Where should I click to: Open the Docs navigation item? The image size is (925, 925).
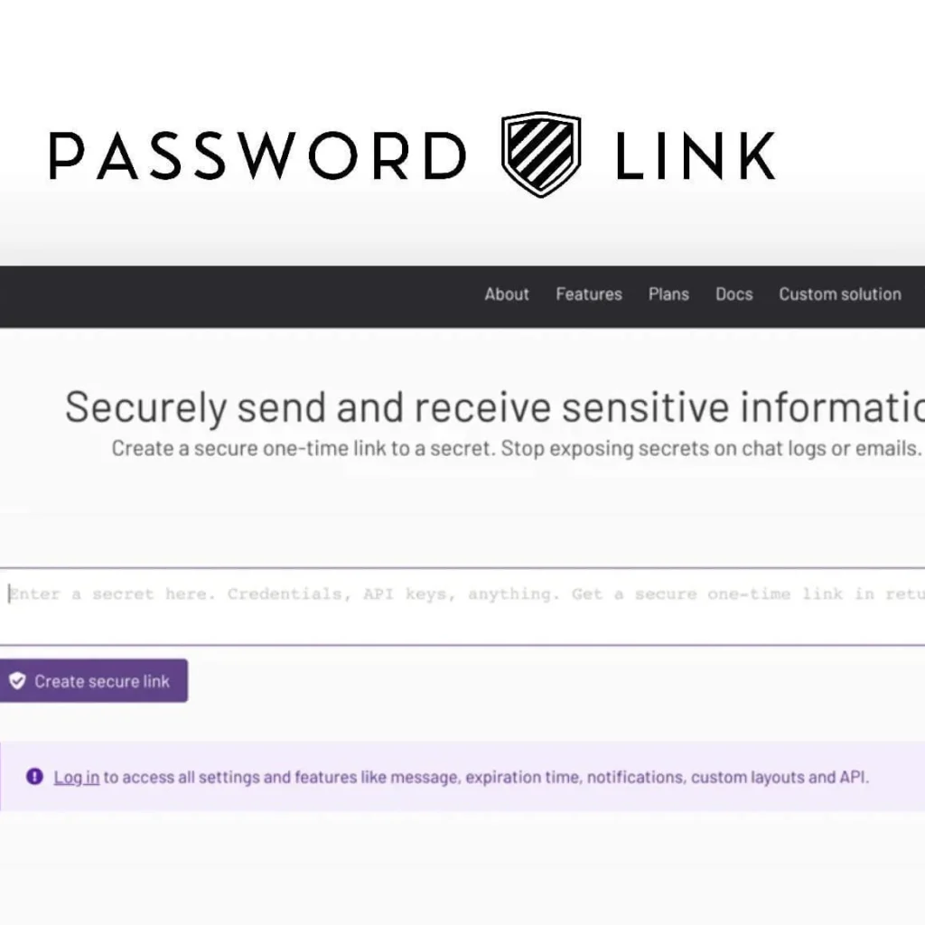(x=733, y=294)
